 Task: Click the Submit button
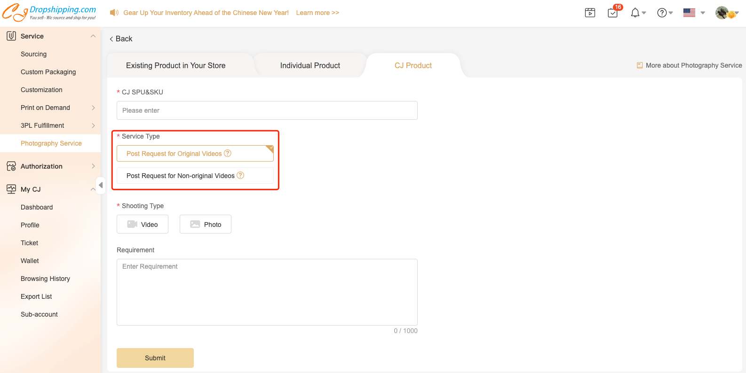coord(155,358)
